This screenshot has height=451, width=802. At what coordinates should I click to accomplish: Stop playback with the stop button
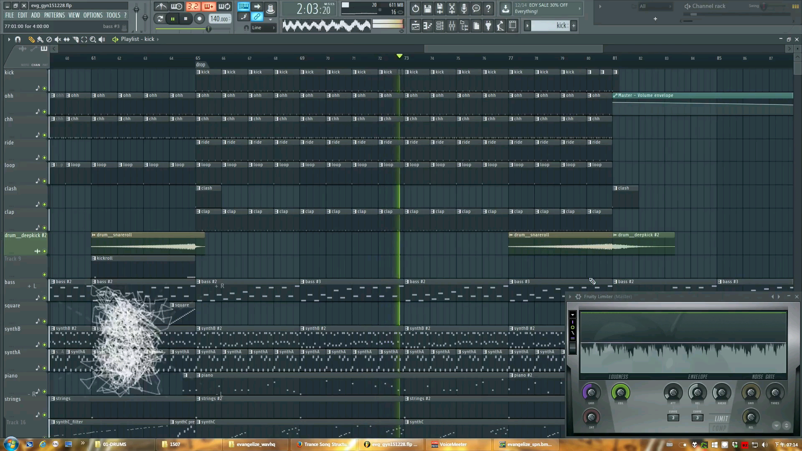pyautogui.click(x=185, y=19)
